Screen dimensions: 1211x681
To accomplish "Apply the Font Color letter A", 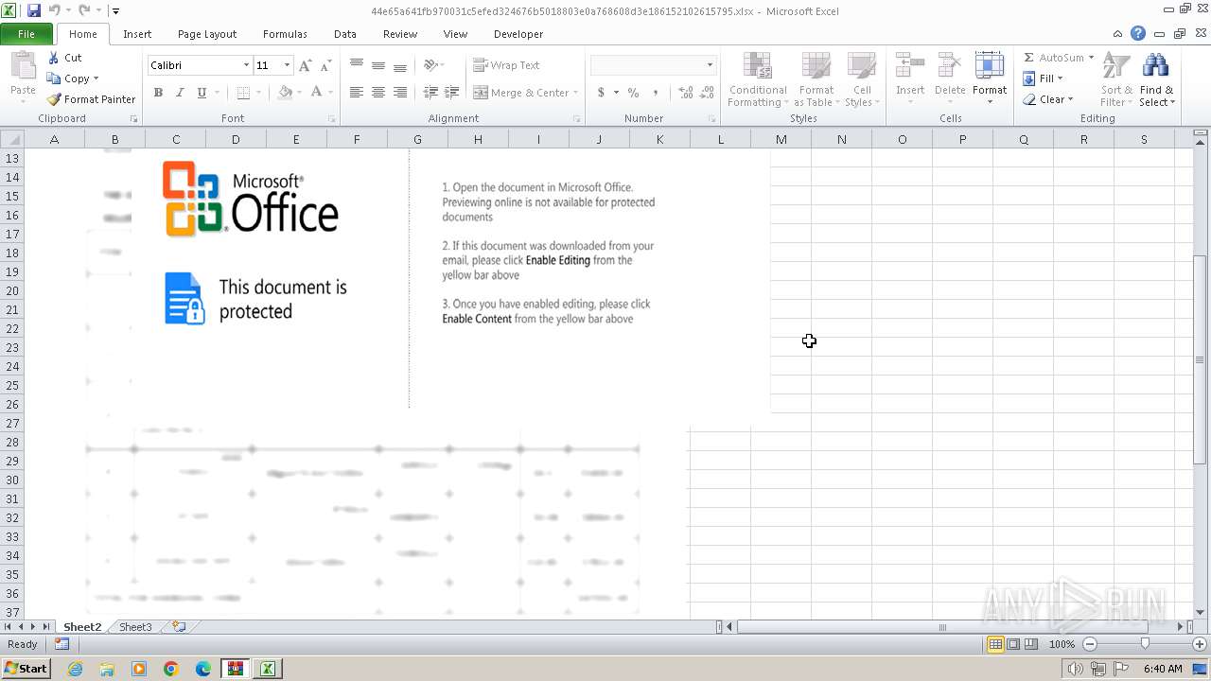I will (316, 93).
